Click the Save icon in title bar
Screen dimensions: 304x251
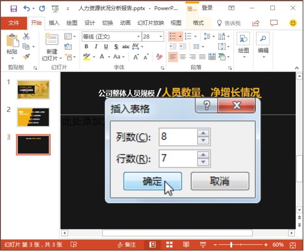pyautogui.click(x=13, y=8)
